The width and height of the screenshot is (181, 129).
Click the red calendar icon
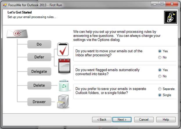click(64, 66)
